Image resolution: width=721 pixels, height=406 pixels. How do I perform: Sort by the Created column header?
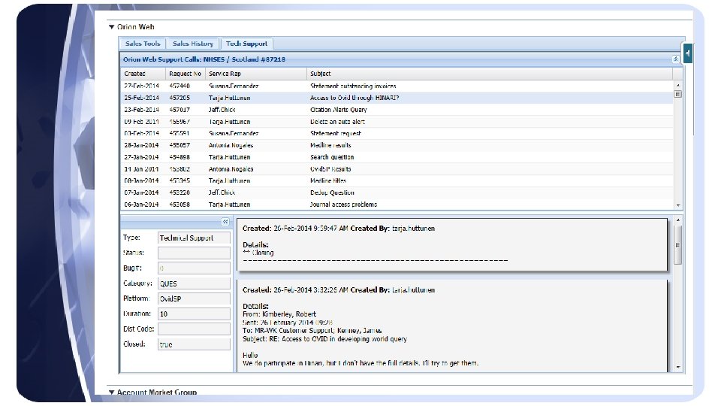point(135,74)
